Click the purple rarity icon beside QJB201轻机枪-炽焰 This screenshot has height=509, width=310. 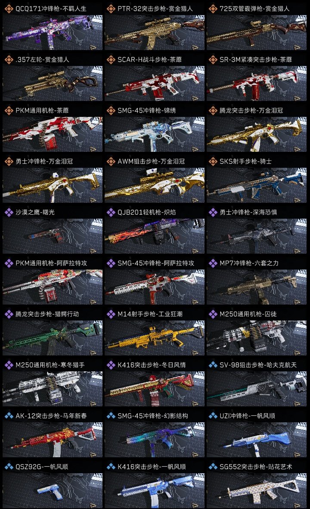coord(111,212)
